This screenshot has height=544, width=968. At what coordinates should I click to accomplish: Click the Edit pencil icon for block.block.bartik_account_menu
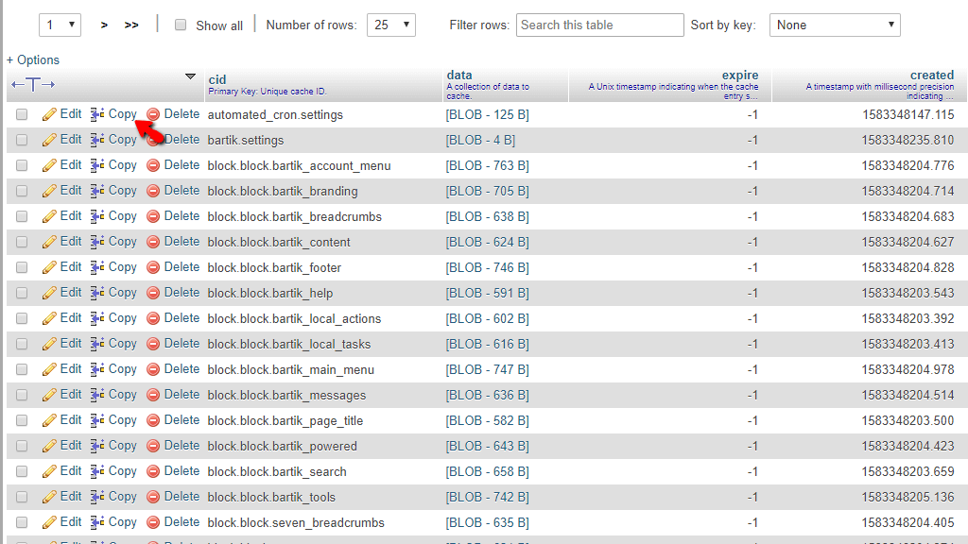point(49,165)
